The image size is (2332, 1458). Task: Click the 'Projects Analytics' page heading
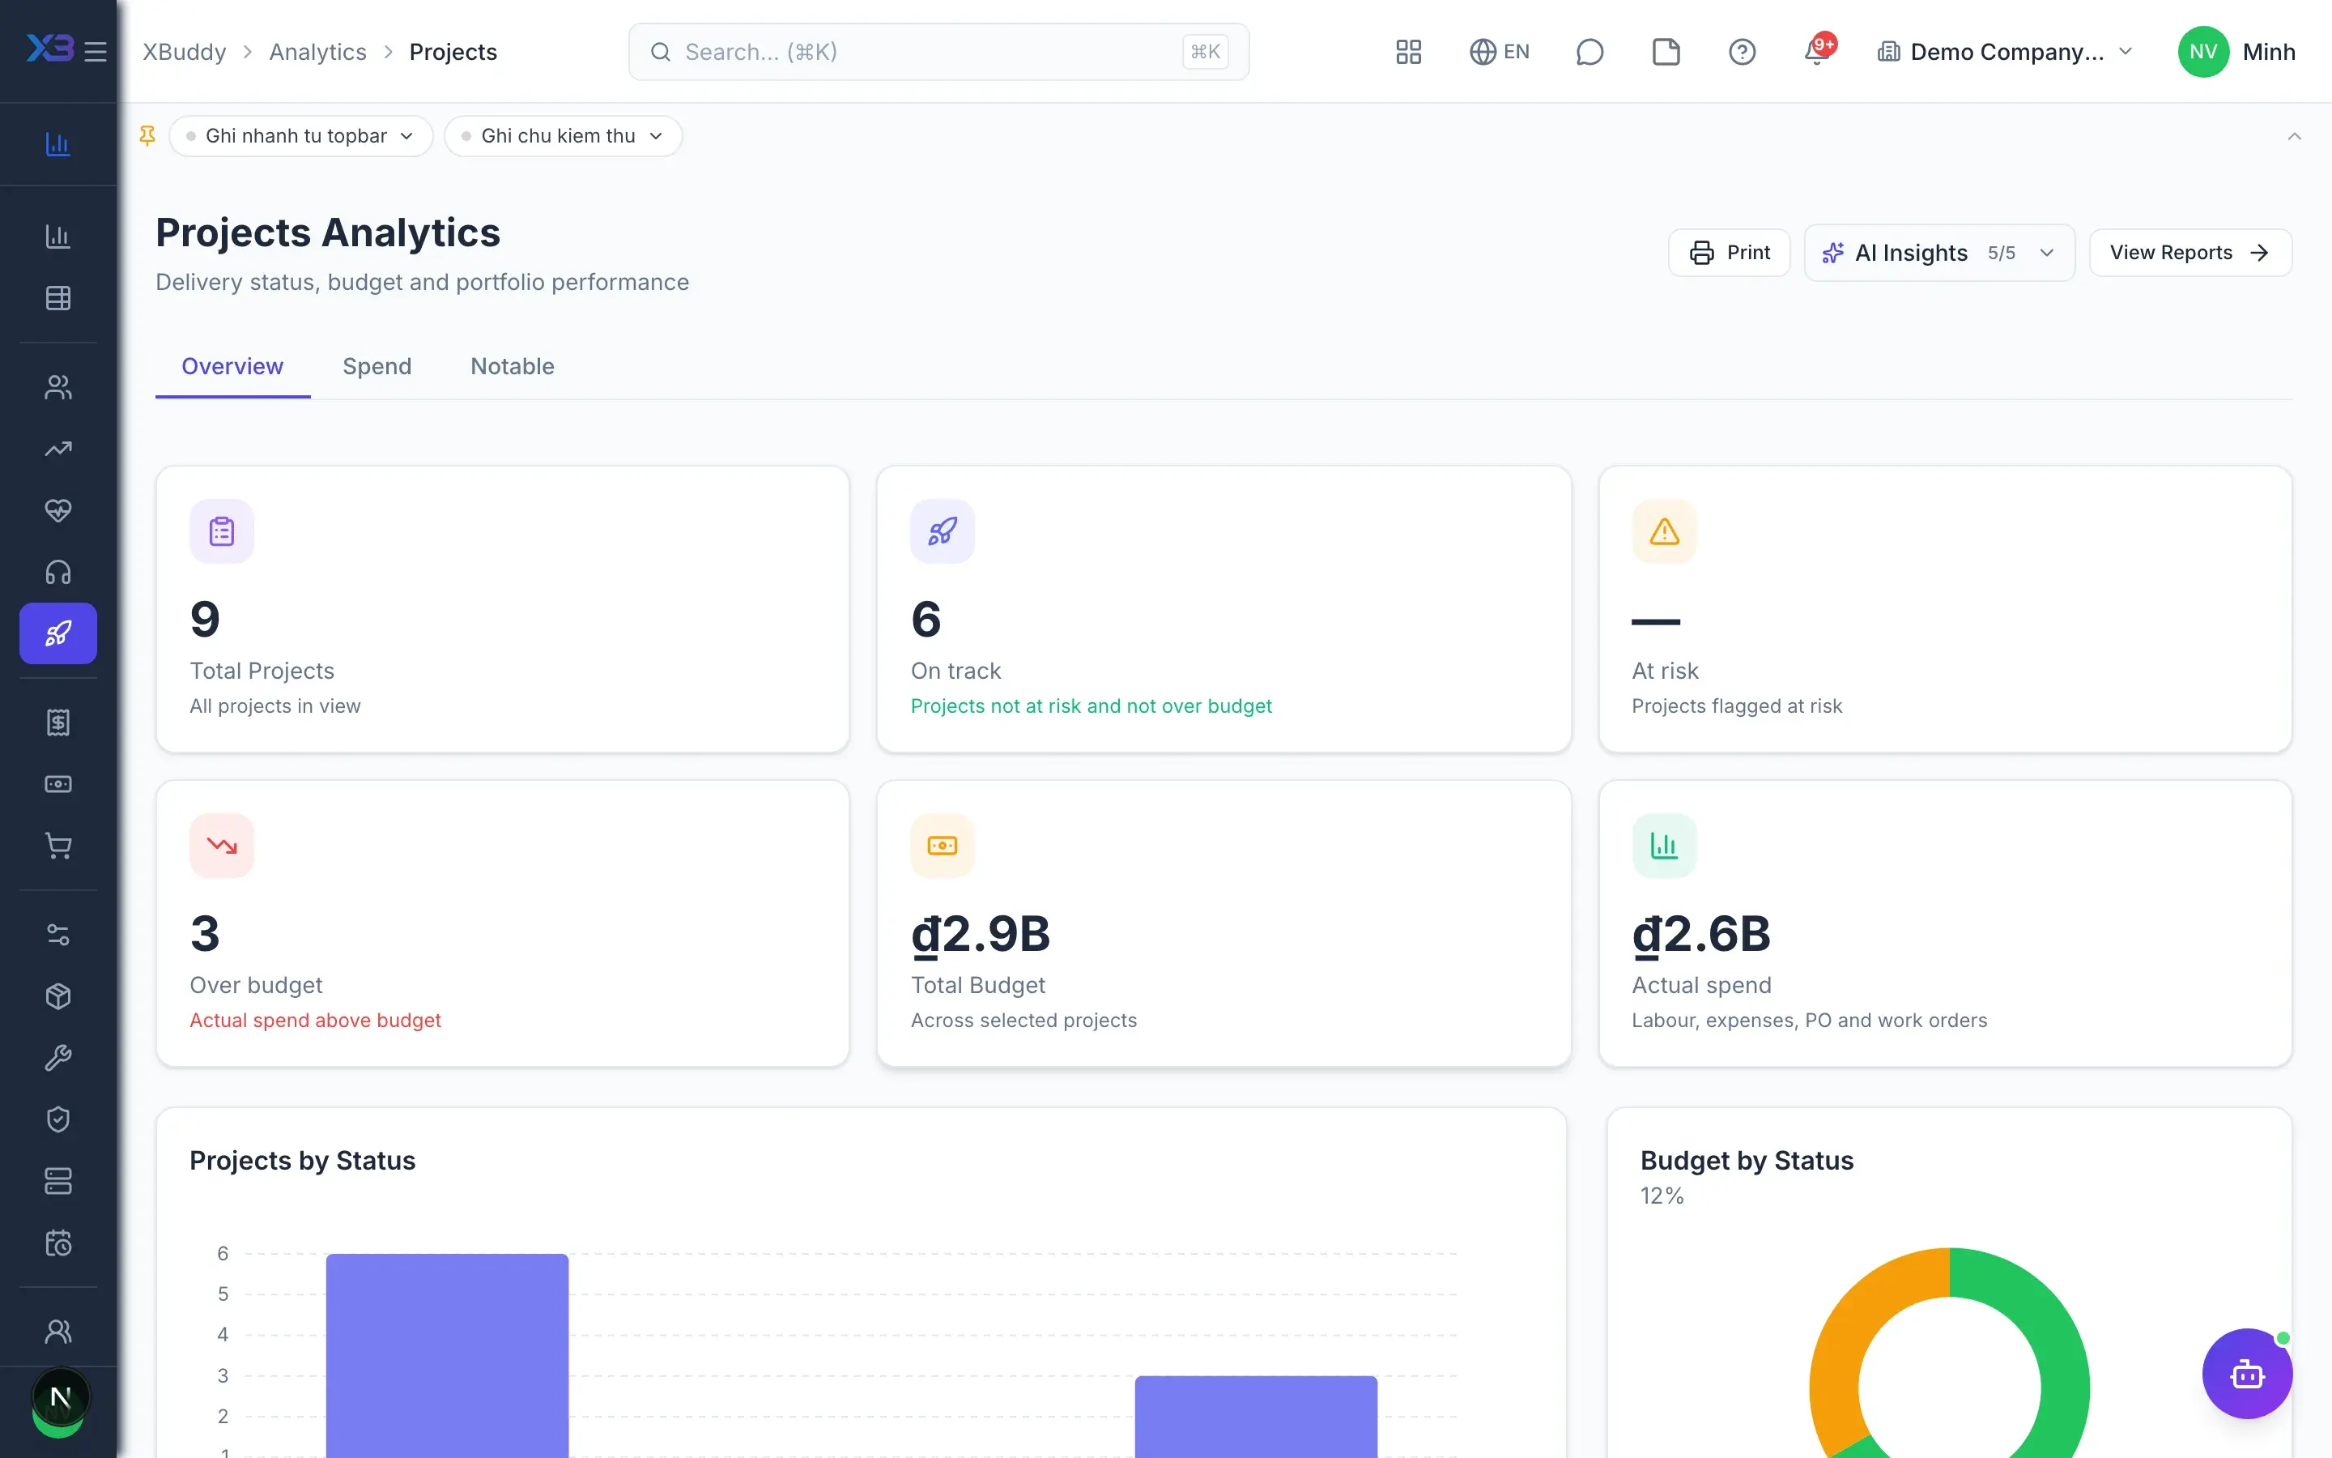(328, 232)
